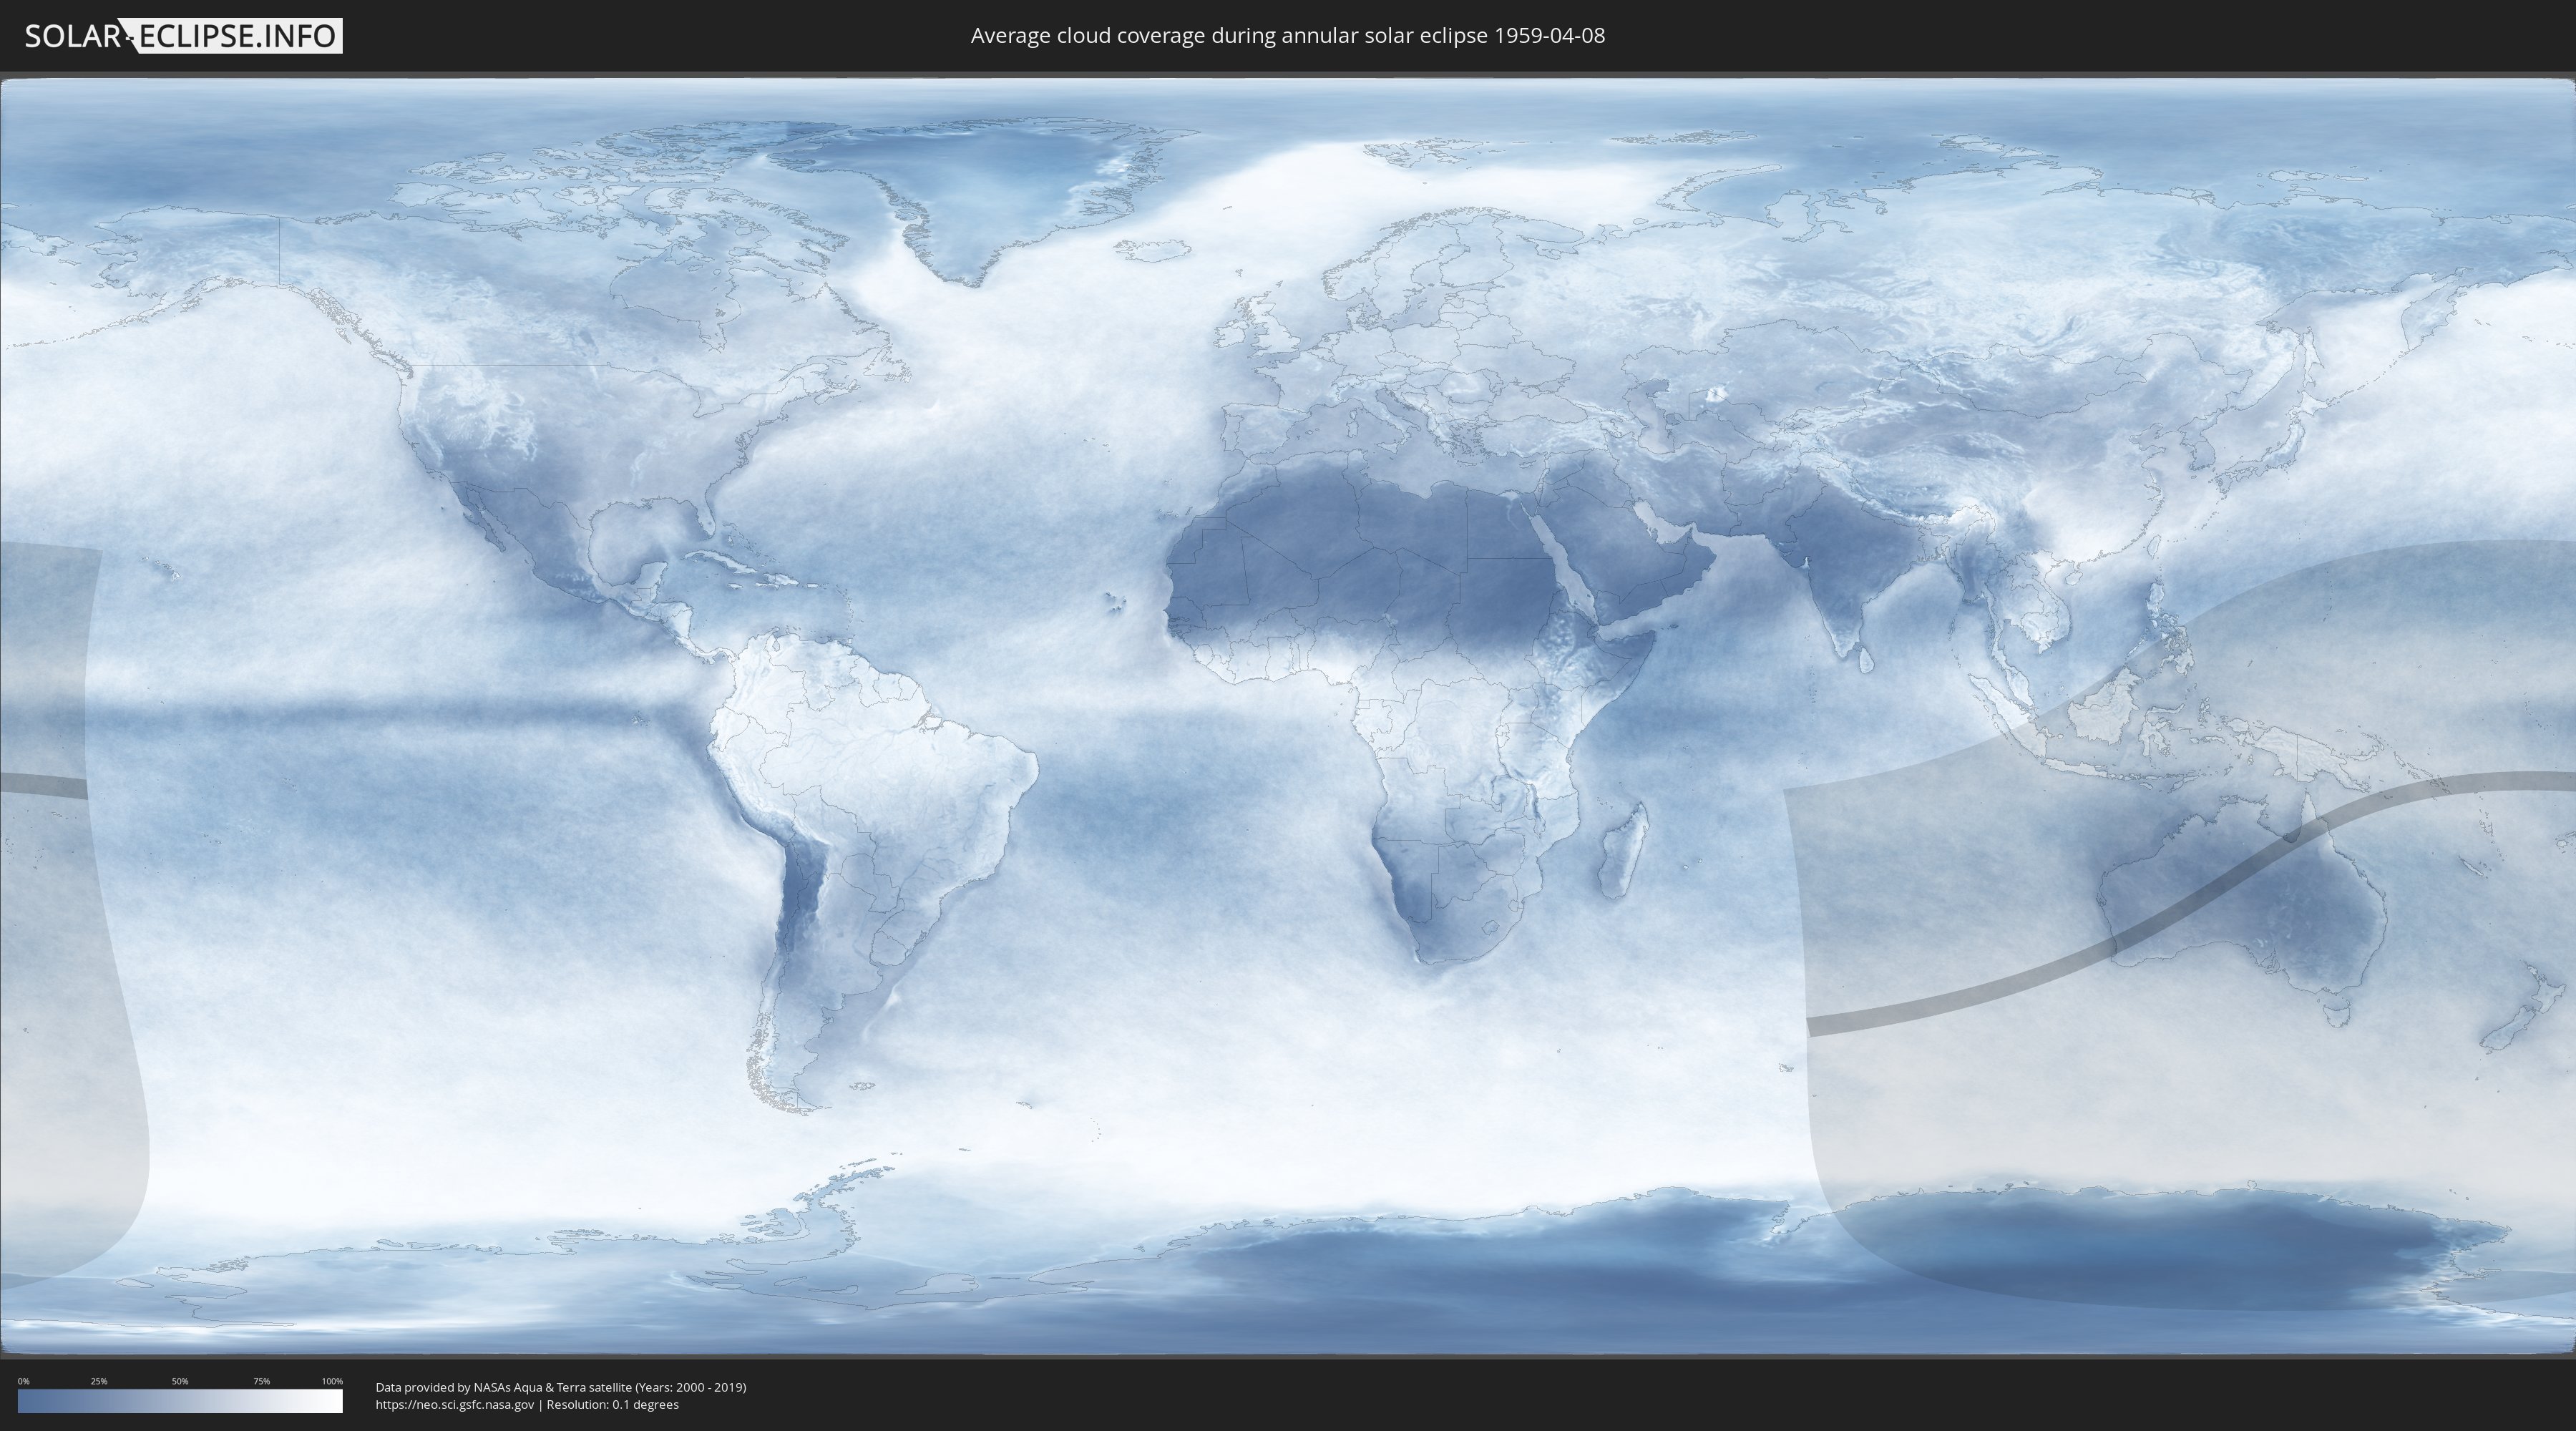Click the world cloud coverage map image
Viewport: 2576px width, 1431px height.
click(1288, 716)
